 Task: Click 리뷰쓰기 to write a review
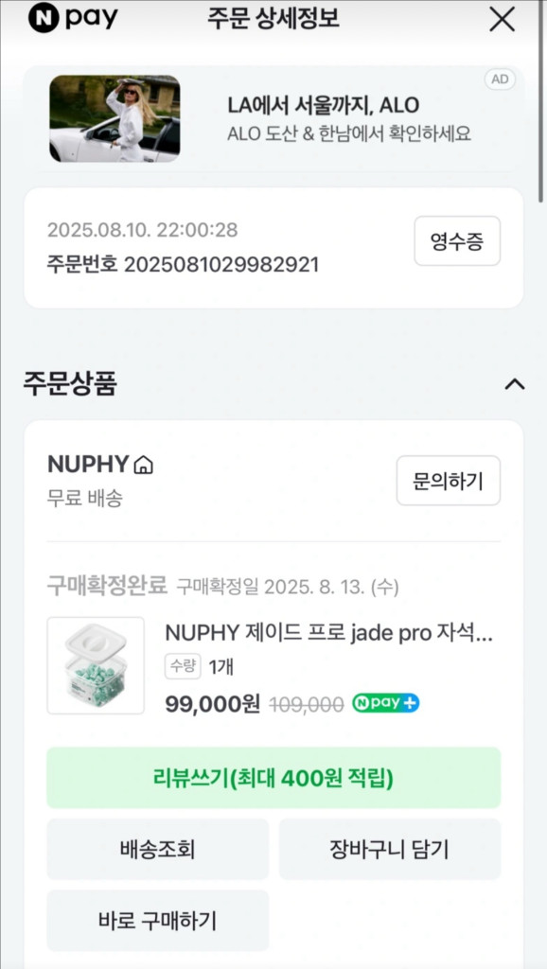[x=273, y=778]
